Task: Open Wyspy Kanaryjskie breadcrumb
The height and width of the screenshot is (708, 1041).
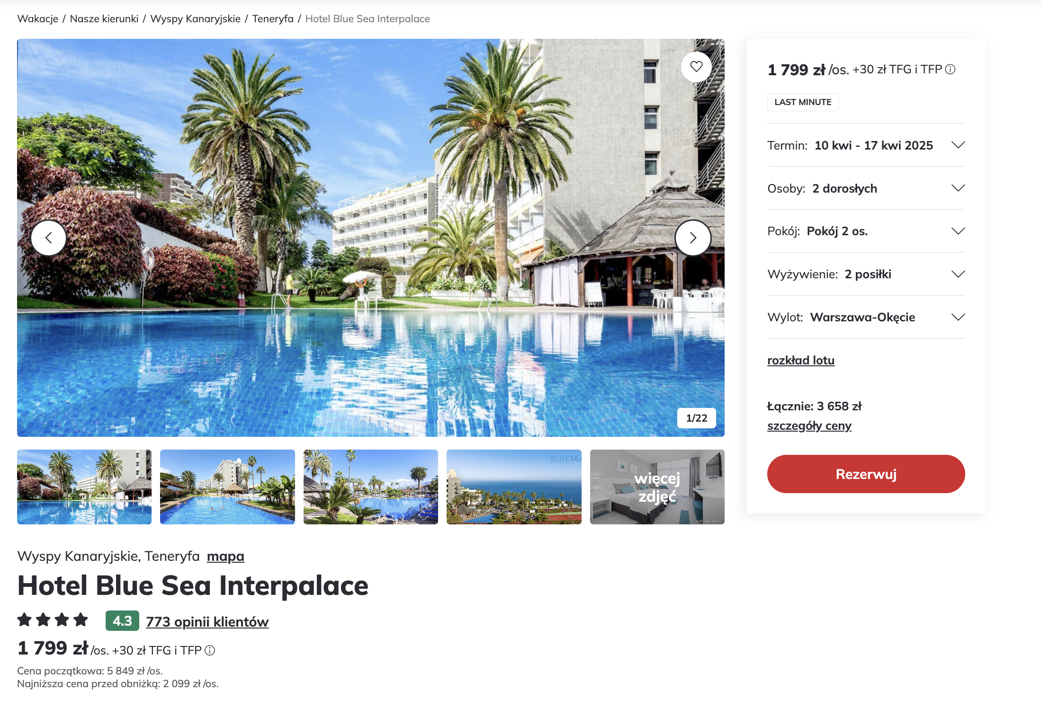Action: tap(195, 19)
